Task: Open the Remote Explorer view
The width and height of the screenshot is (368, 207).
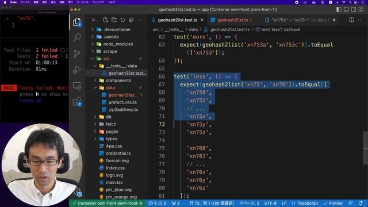Action: click(x=77, y=86)
